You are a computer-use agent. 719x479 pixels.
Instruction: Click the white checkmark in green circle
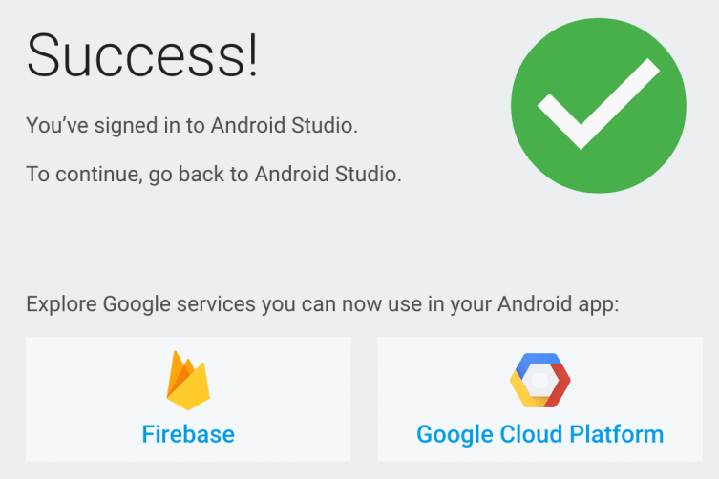(599, 104)
